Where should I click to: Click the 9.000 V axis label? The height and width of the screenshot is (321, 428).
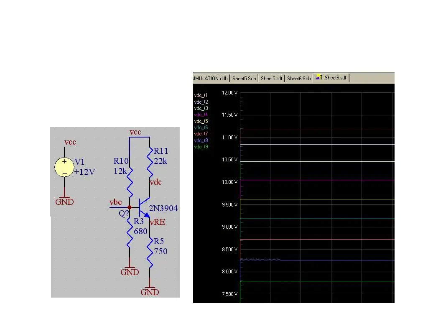coord(229,227)
